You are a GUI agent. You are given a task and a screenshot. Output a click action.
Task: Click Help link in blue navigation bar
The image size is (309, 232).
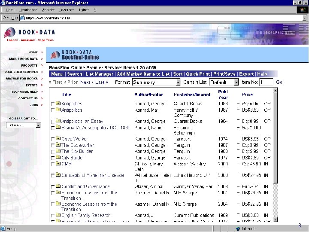click(262, 74)
